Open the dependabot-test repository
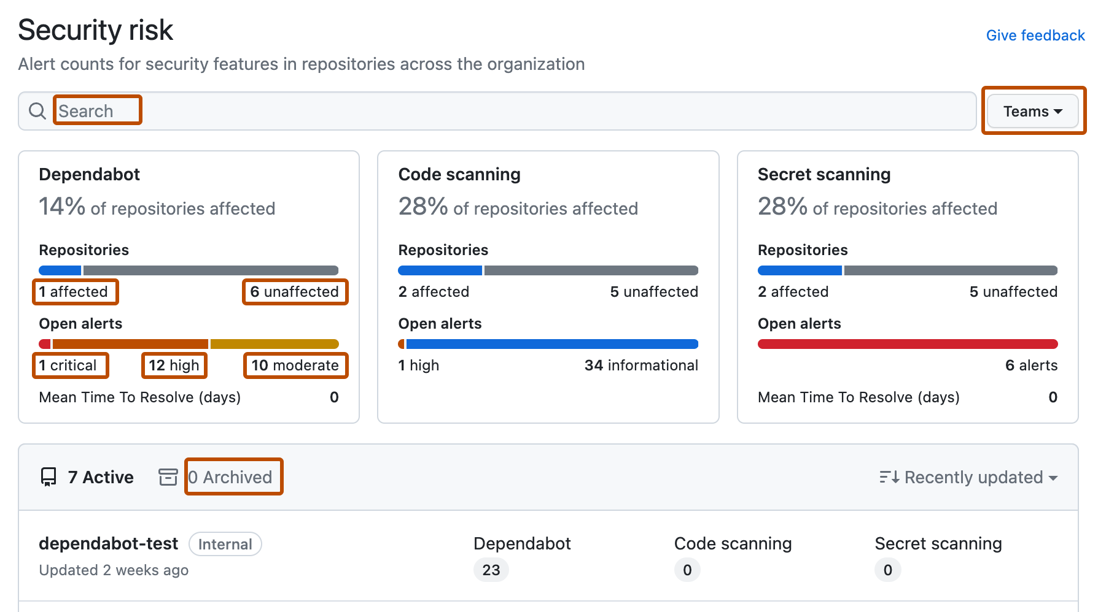Image resolution: width=1098 pixels, height=612 pixels. pos(109,543)
